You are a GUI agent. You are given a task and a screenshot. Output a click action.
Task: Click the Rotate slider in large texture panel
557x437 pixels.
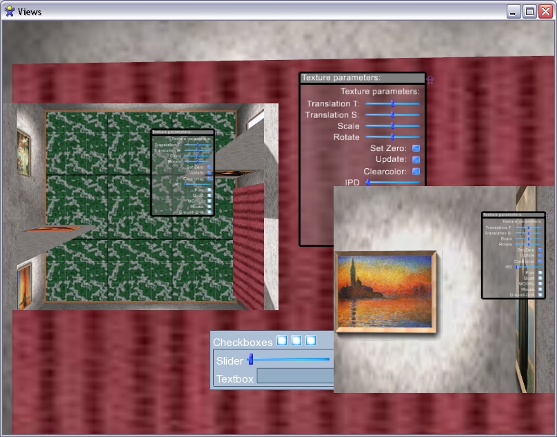click(x=392, y=137)
